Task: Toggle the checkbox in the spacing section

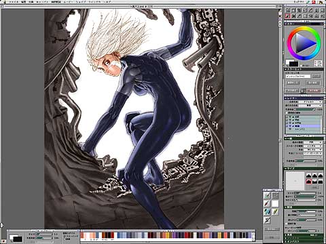Action: (287, 224)
